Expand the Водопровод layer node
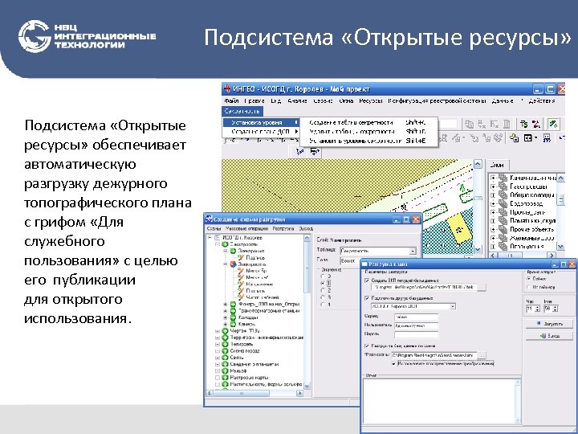578x434 pixels. click(x=493, y=203)
